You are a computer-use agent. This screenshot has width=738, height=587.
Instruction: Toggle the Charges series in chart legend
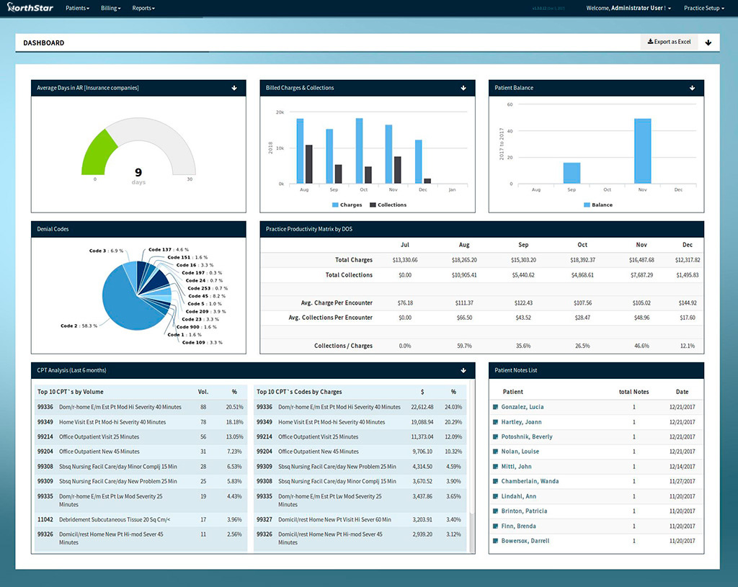[347, 205]
